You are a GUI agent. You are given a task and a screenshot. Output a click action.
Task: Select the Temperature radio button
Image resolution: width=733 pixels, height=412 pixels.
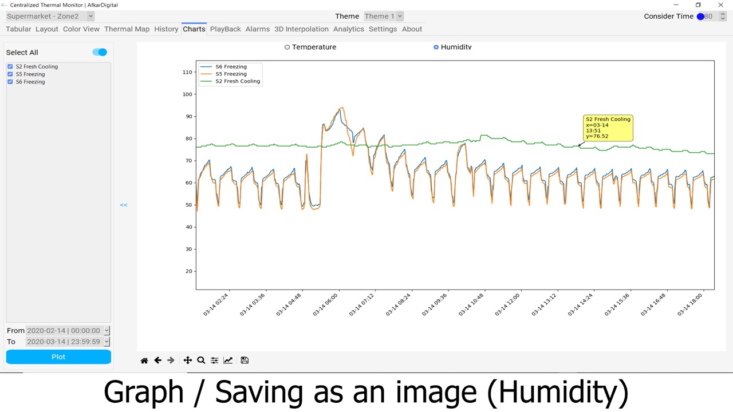click(x=287, y=47)
